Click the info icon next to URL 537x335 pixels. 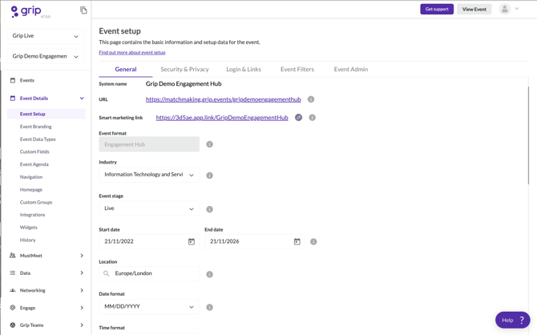point(311,99)
